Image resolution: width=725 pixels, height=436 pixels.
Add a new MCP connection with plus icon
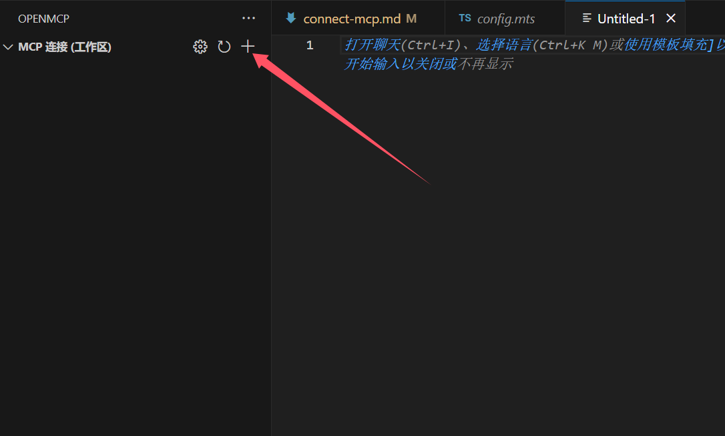click(248, 46)
